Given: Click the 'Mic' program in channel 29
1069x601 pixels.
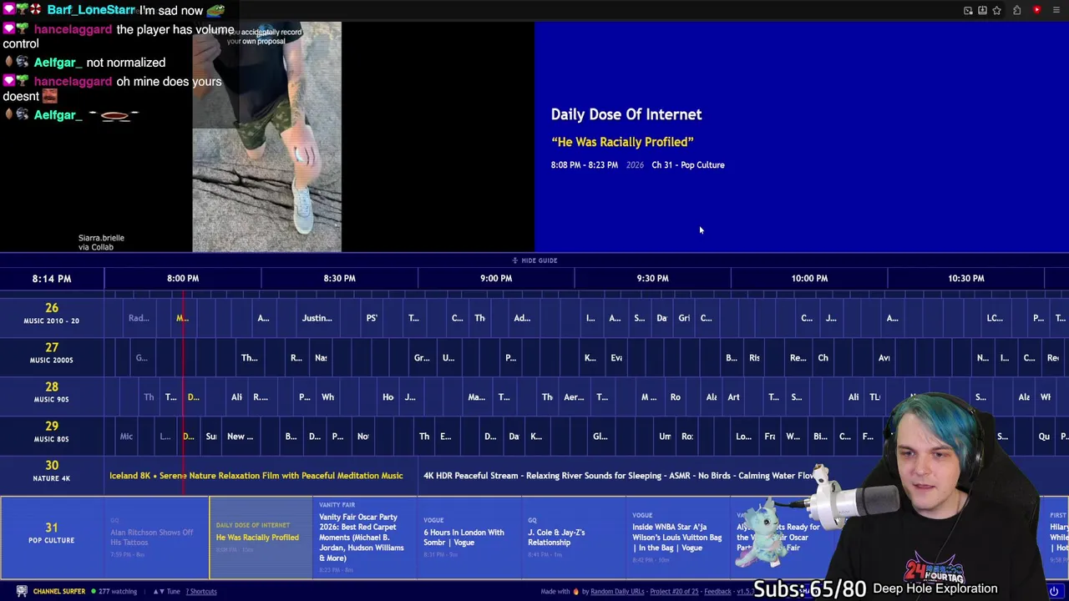Looking at the screenshot, I should [x=126, y=436].
